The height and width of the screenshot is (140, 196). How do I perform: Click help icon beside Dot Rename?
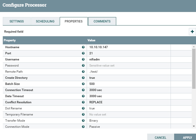(x=83, y=108)
